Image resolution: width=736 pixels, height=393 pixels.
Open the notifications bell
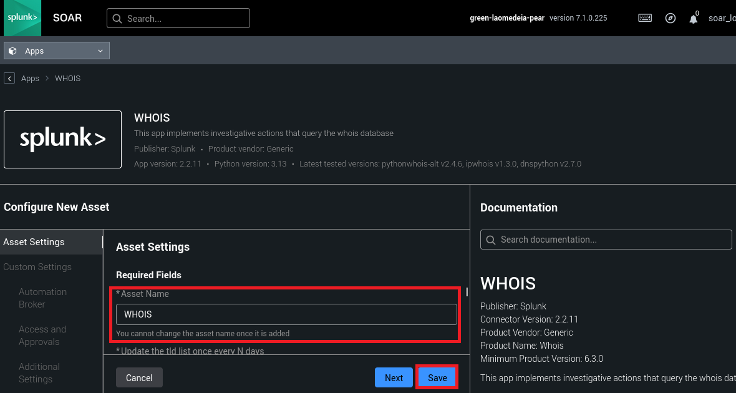click(693, 19)
